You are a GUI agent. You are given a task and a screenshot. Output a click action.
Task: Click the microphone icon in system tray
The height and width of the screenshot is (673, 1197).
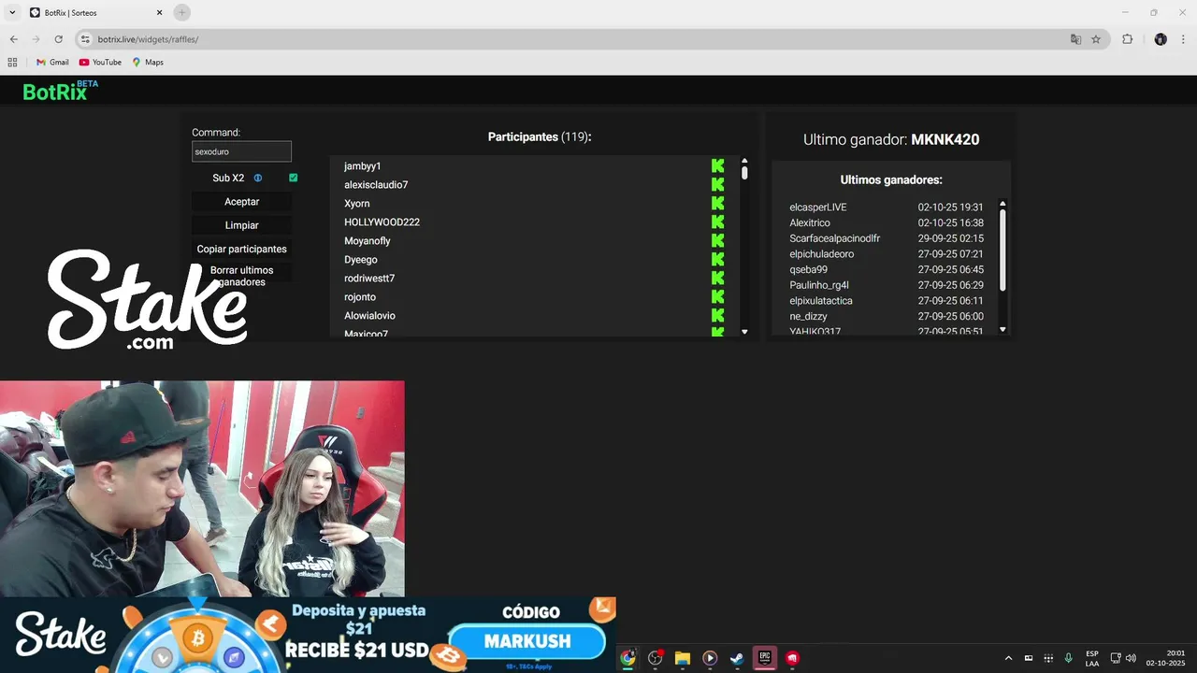[1068, 658]
